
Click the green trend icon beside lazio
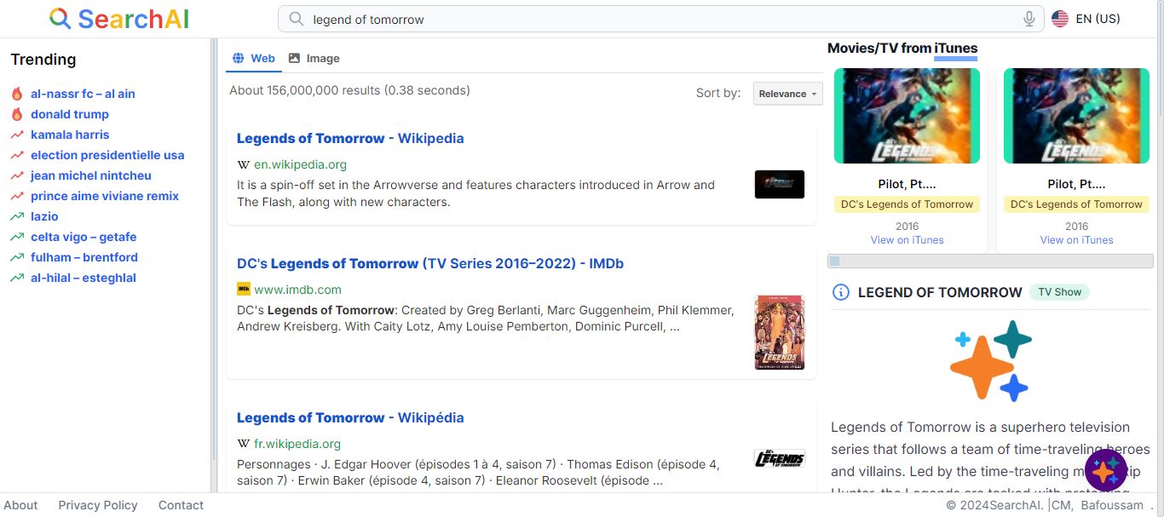17,216
